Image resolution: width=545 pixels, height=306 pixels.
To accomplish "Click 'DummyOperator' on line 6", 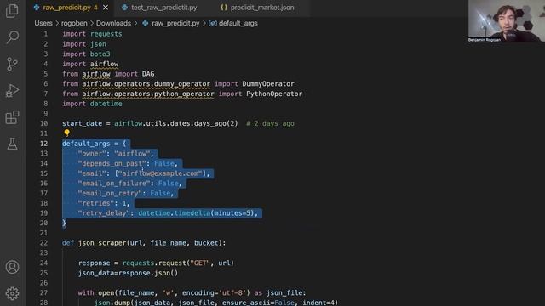I will pyautogui.click(x=268, y=84).
